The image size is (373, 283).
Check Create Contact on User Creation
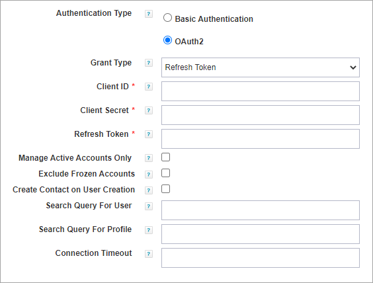[x=165, y=189]
